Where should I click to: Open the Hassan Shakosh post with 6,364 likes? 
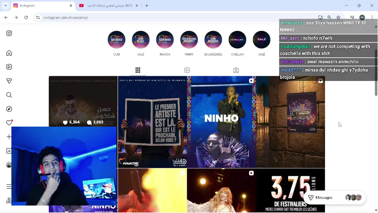[83, 101]
